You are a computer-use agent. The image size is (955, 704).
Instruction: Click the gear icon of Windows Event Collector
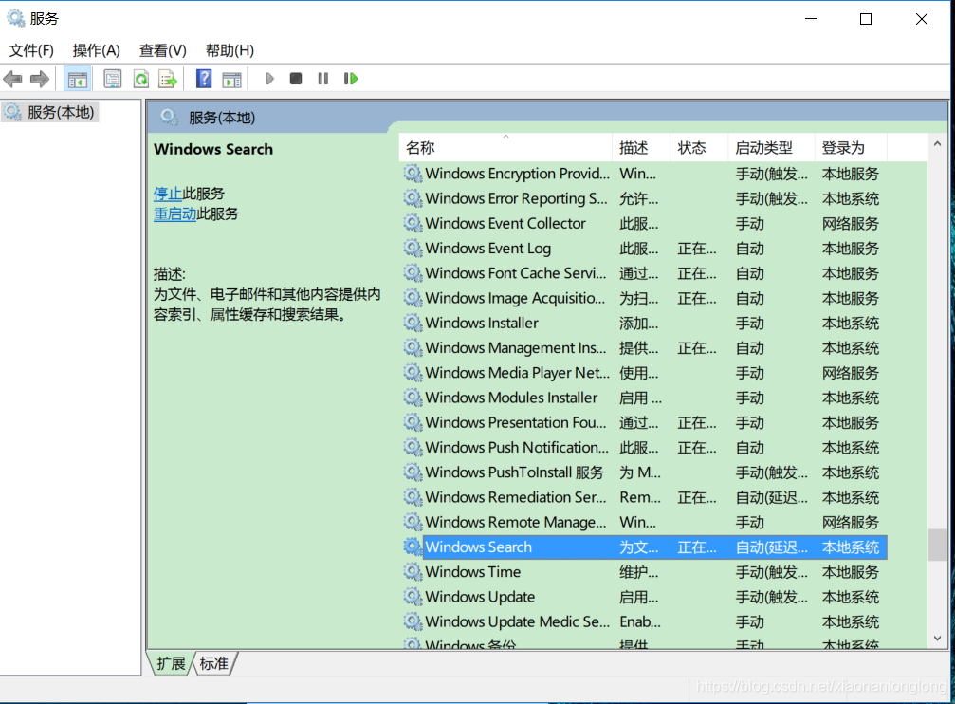[413, 223]
